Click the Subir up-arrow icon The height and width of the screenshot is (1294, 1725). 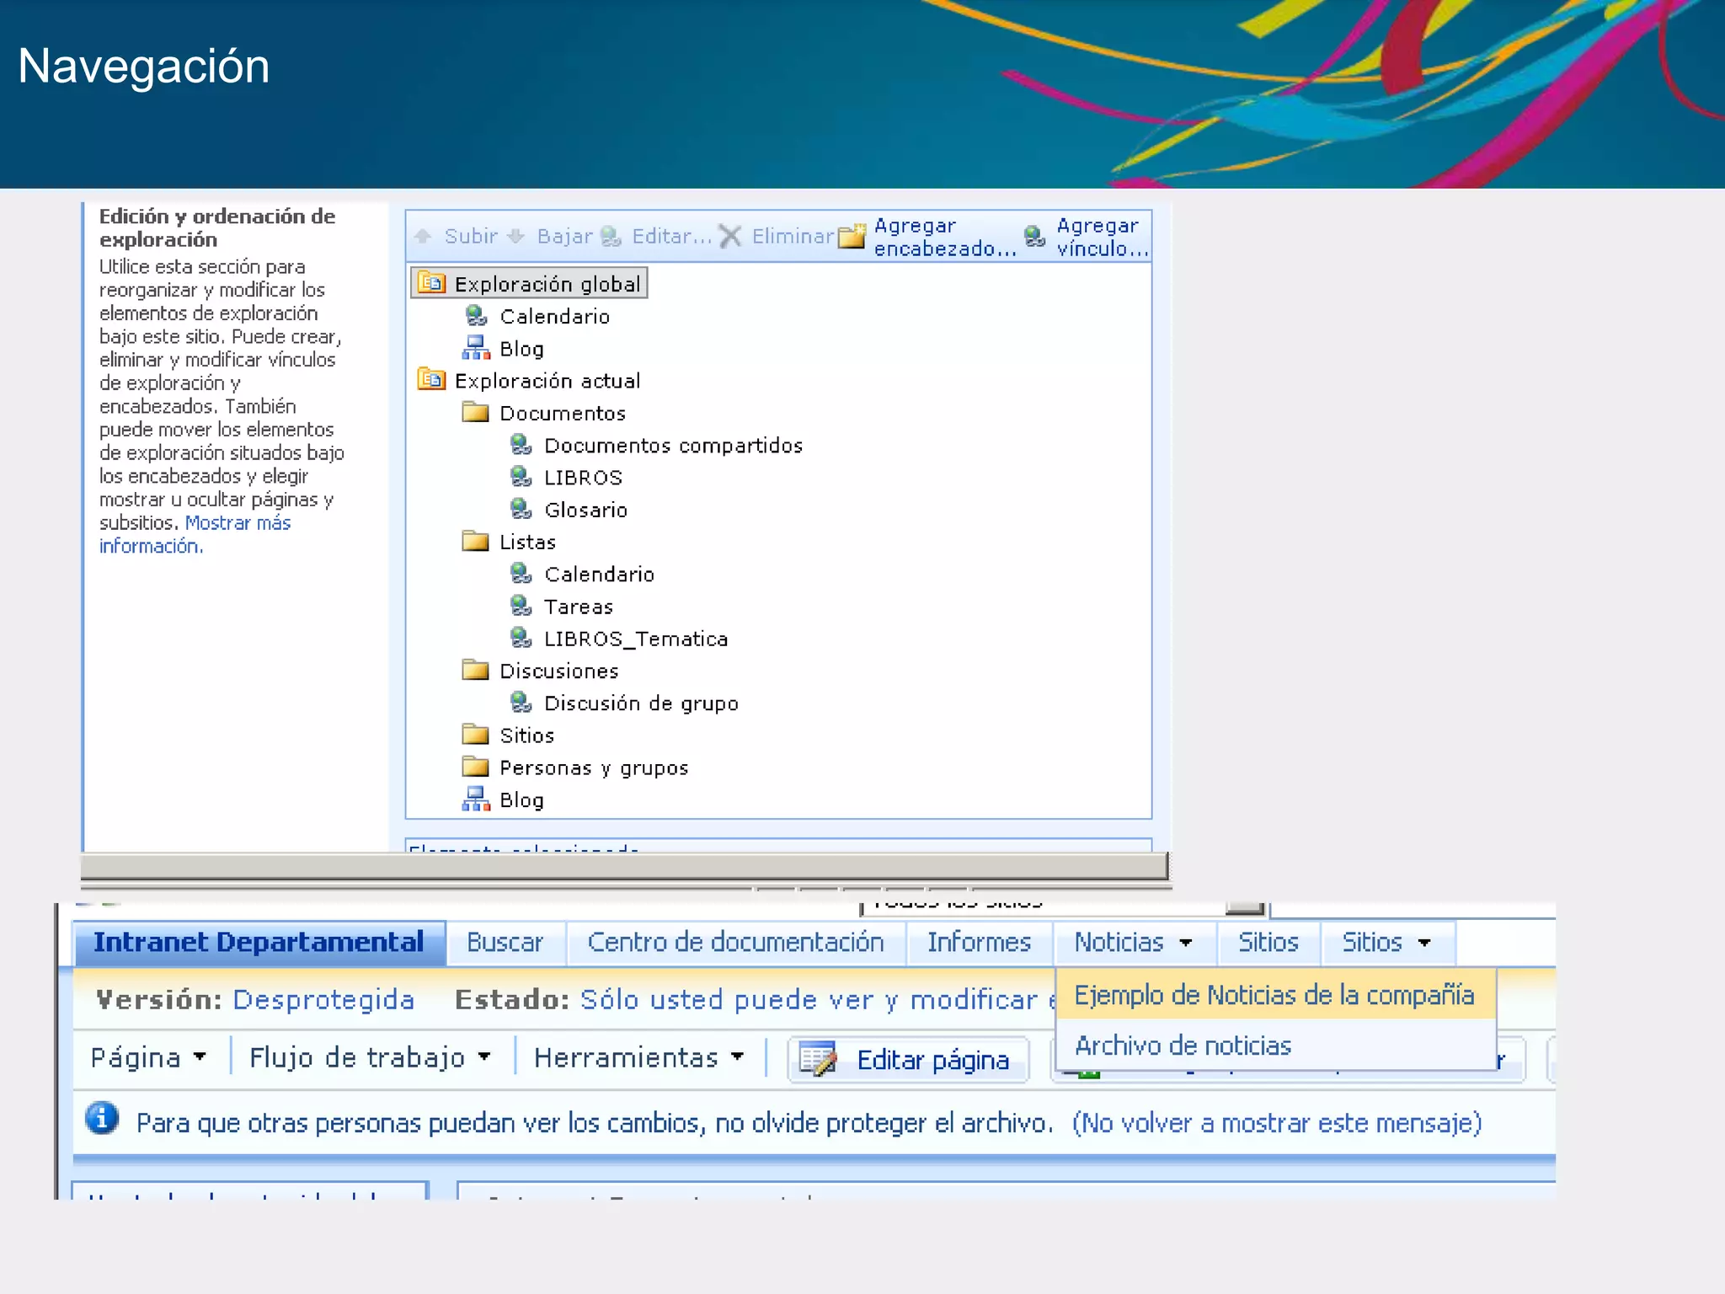[424, 237]
